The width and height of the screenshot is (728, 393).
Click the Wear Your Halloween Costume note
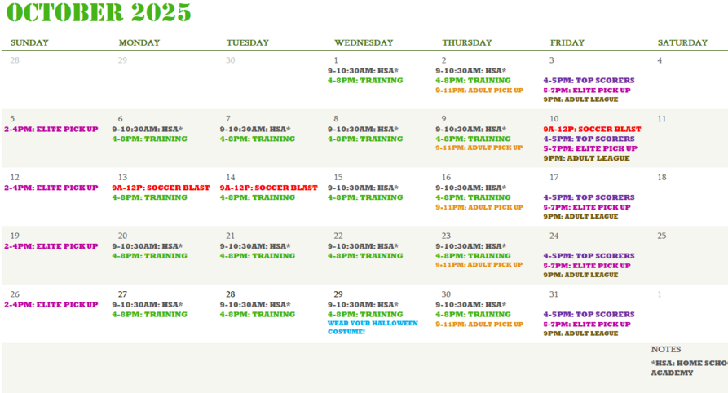coord(372,327)
